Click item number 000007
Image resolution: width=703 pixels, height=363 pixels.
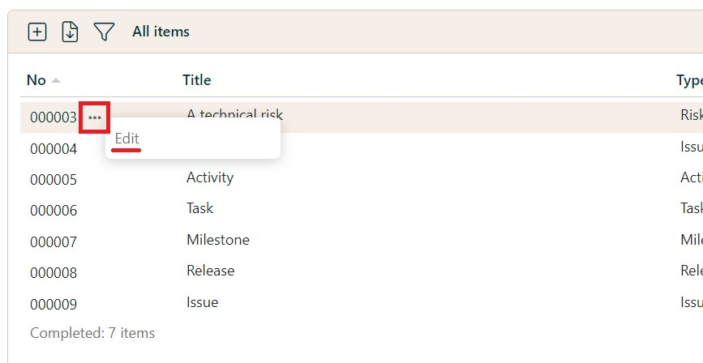click(54, 242)
